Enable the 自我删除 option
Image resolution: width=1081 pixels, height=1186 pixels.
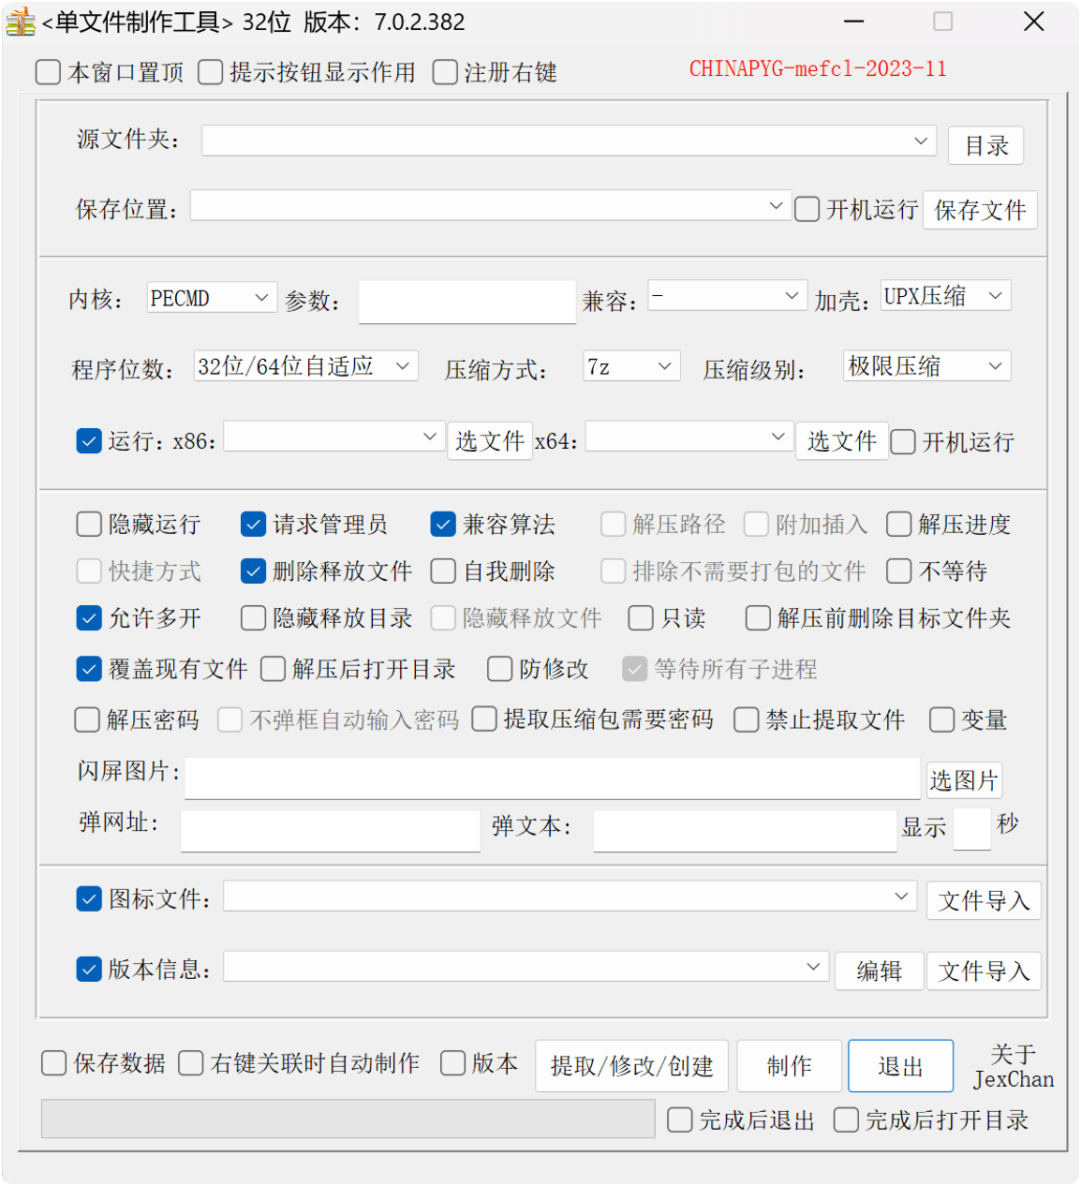click(x=442, y=571)
